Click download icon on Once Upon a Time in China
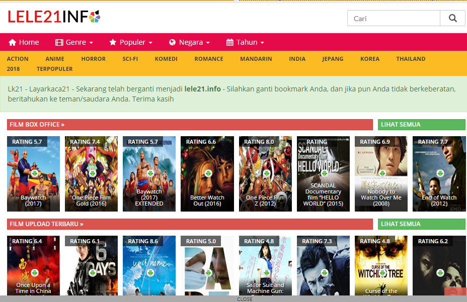This screenshot has height=302, width=467. click(x=35, y=272)
